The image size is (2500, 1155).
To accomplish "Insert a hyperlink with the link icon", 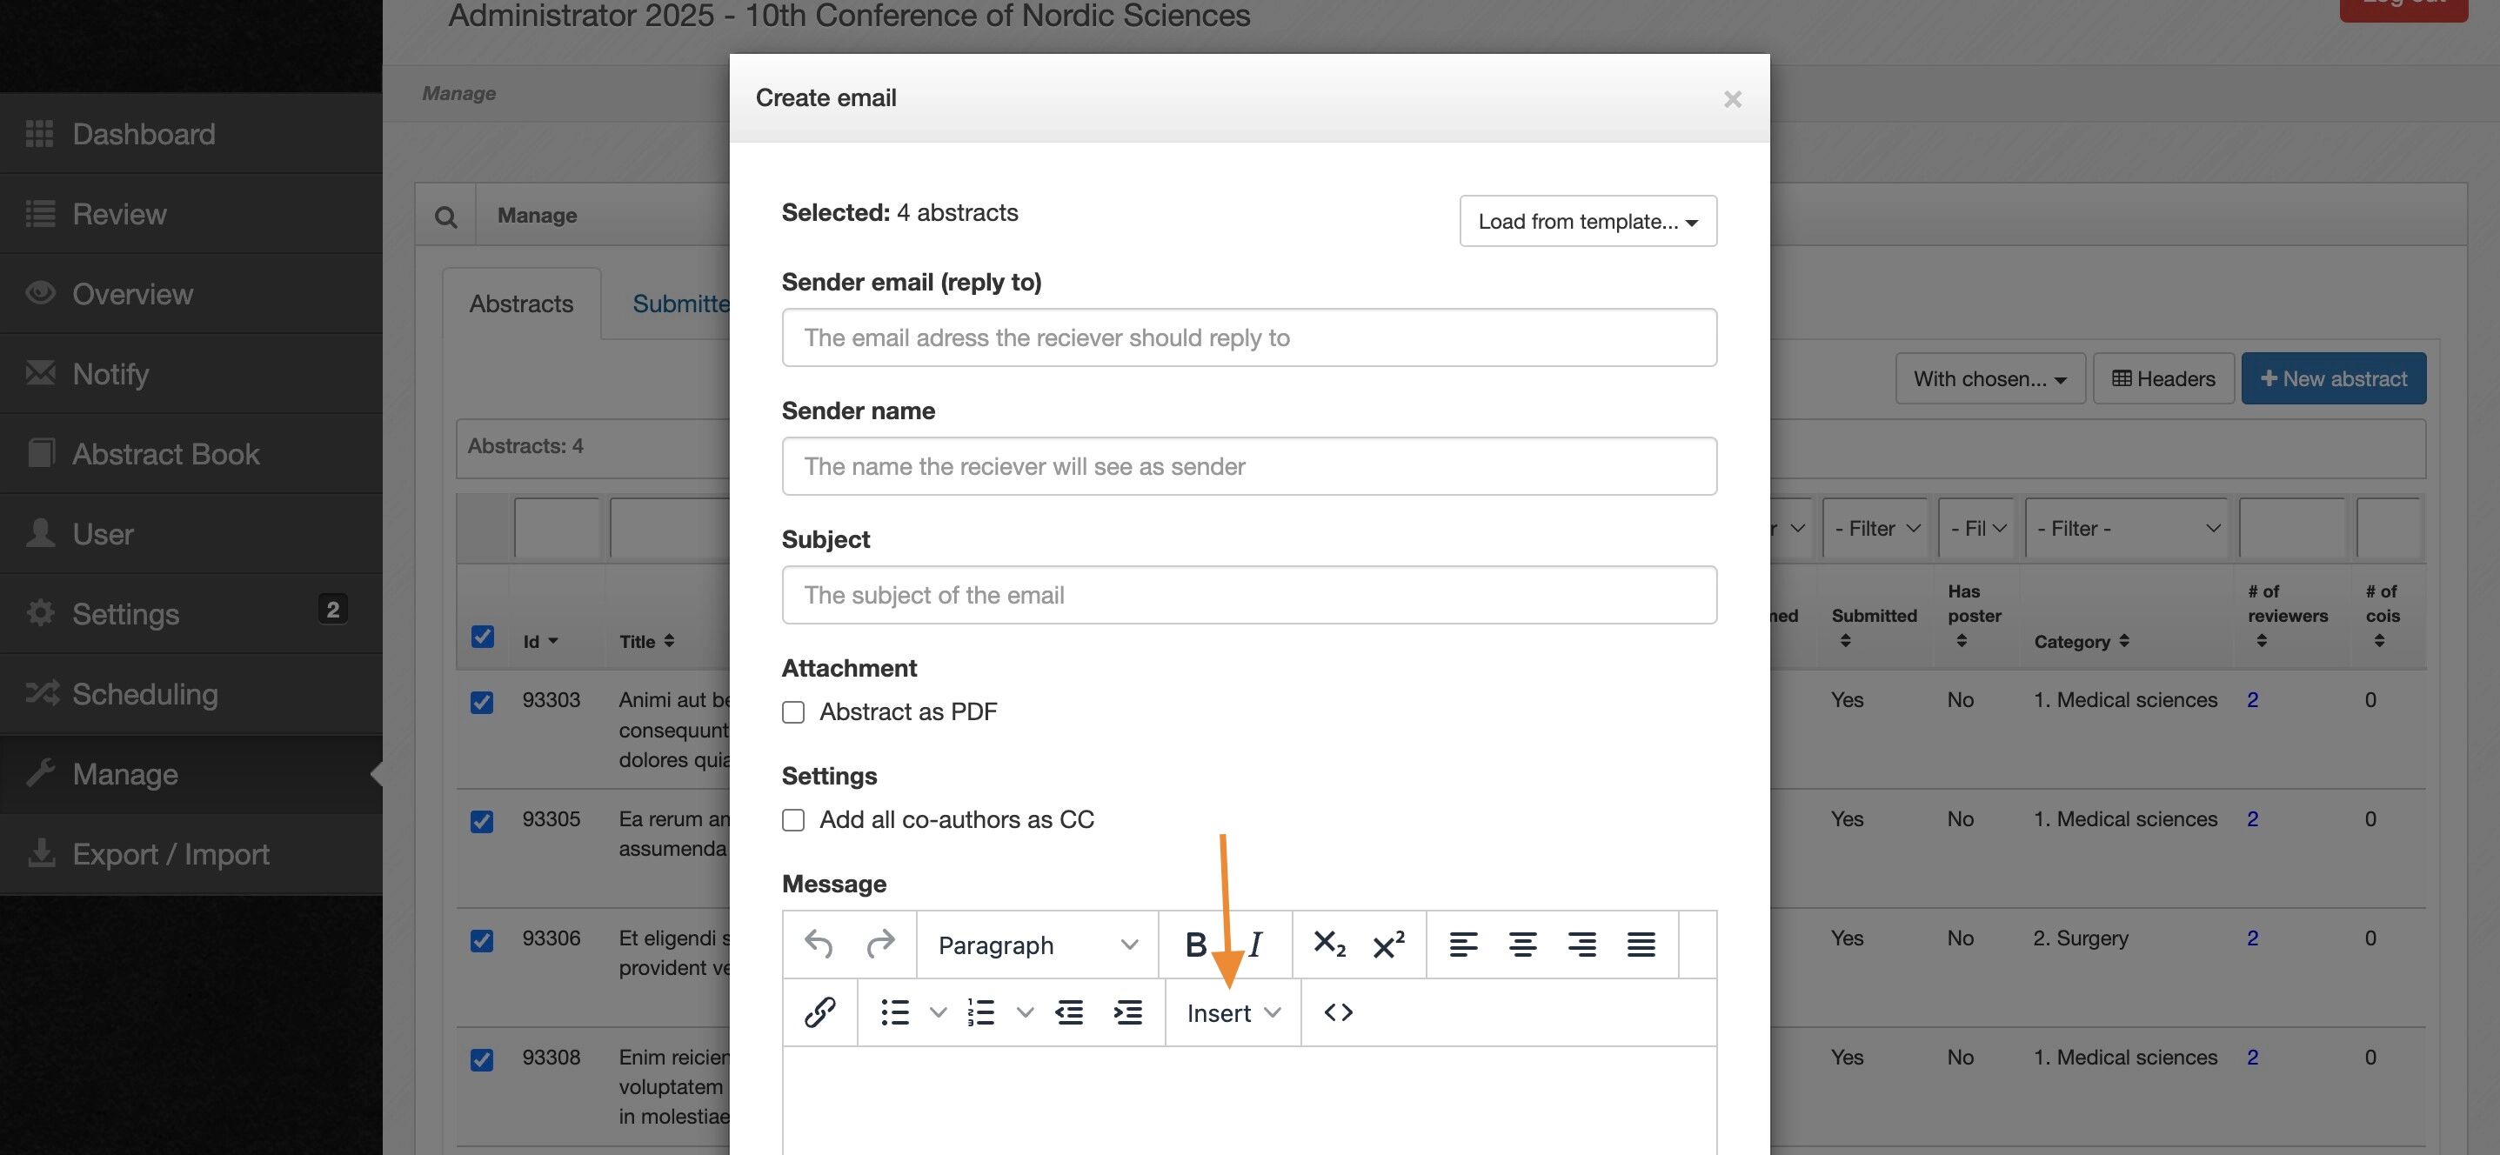I will [x=820, y=1012].
